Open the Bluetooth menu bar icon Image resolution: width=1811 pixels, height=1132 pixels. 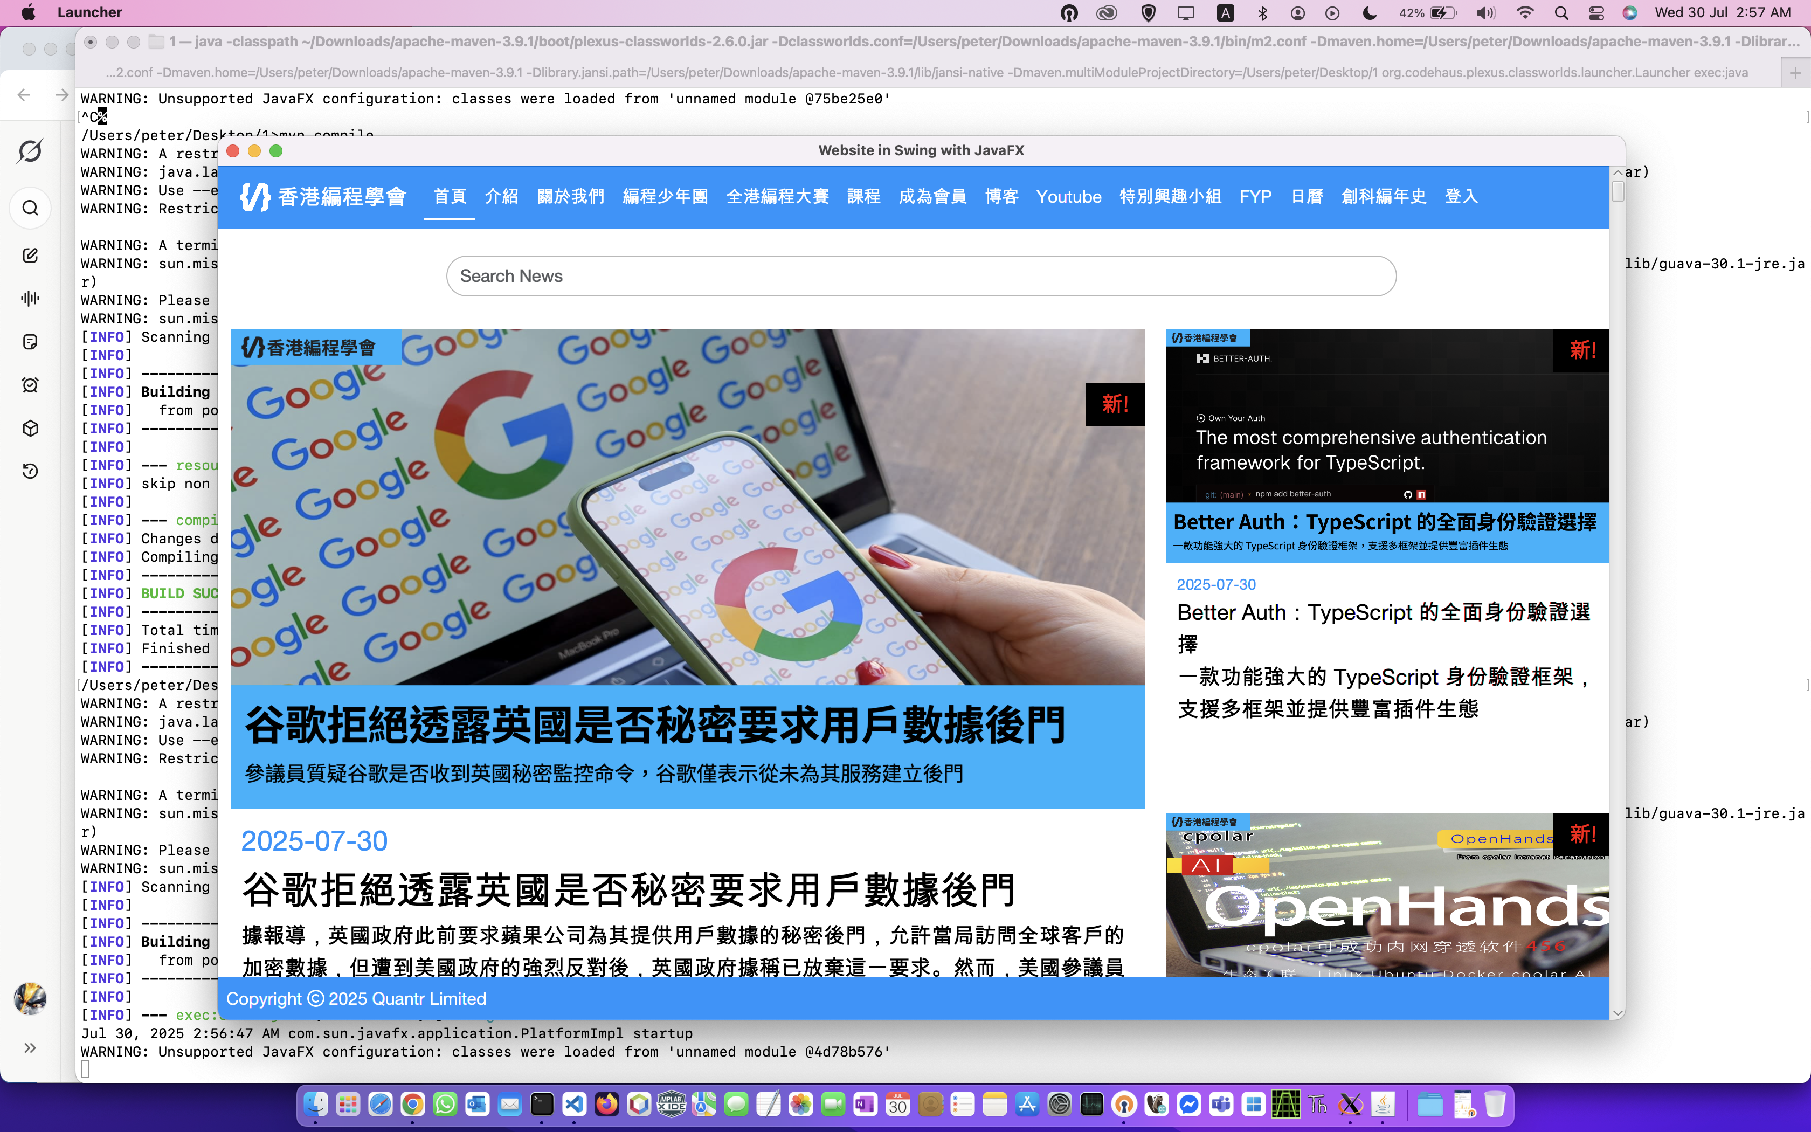click(x=1262, y=13)
